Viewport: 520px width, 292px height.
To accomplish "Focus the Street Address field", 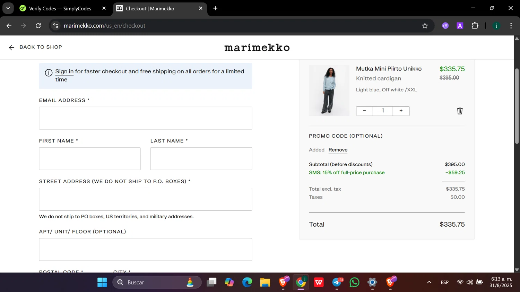I will click(146, 199).
